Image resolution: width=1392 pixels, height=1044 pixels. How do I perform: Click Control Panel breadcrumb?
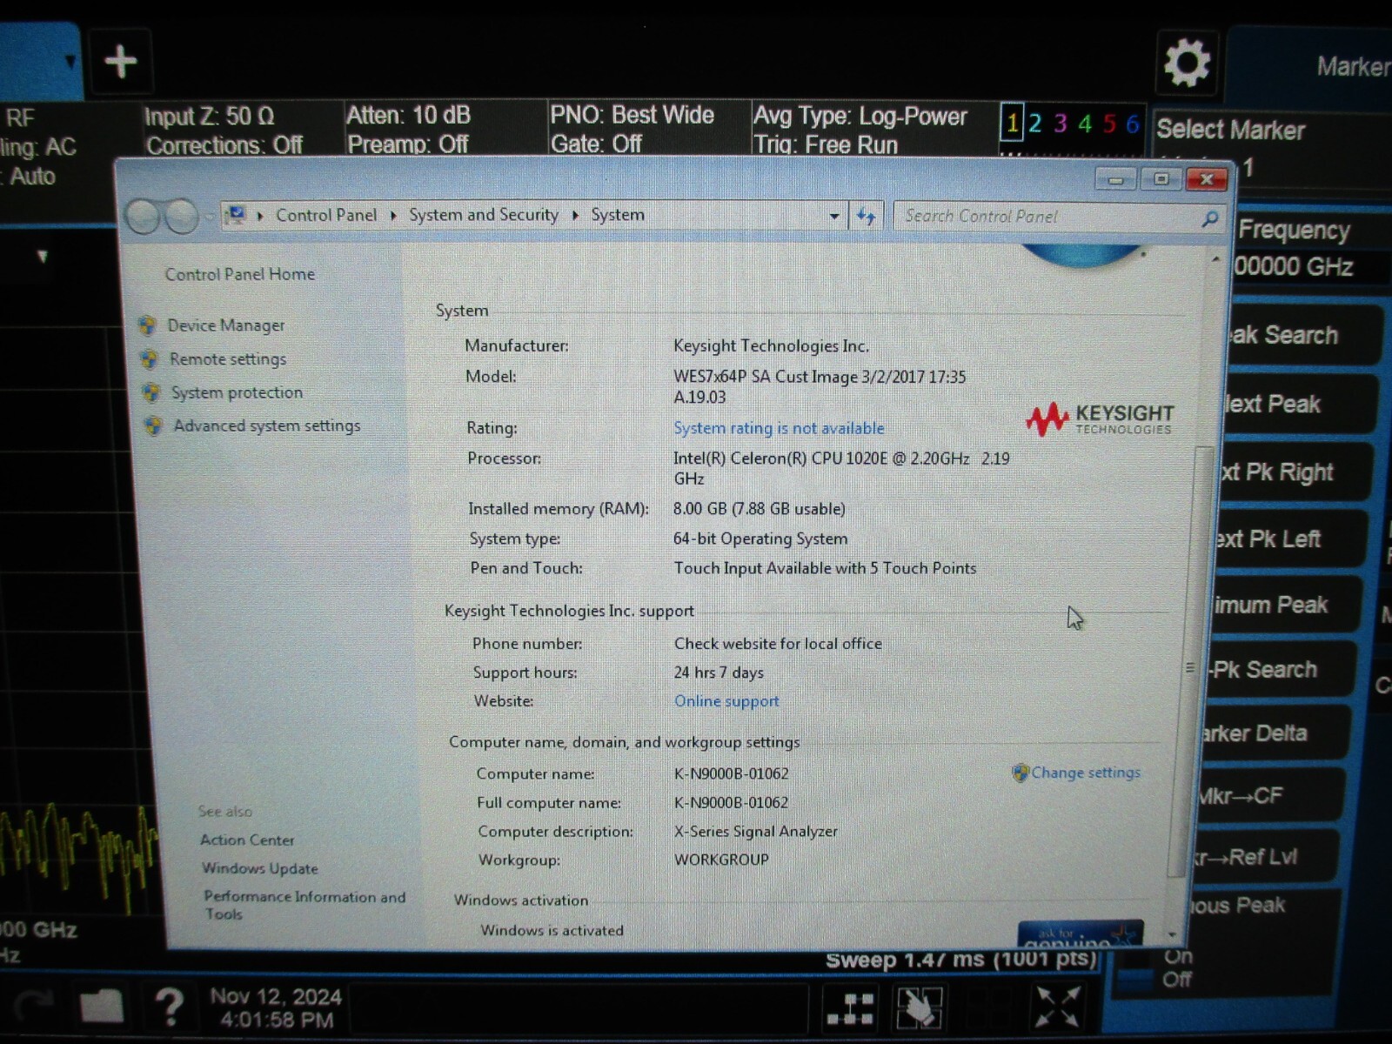326,215
